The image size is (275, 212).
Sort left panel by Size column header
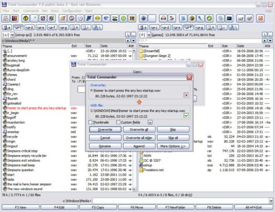[92, 46]
